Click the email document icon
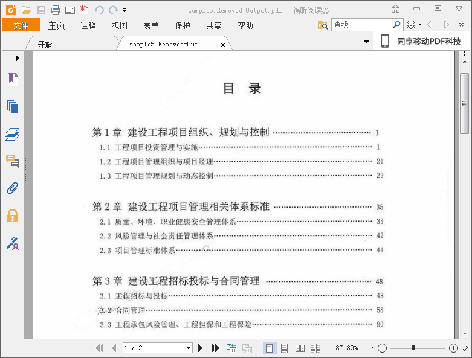The width and height of the screenshot is (472, 358). pos(70,10)
